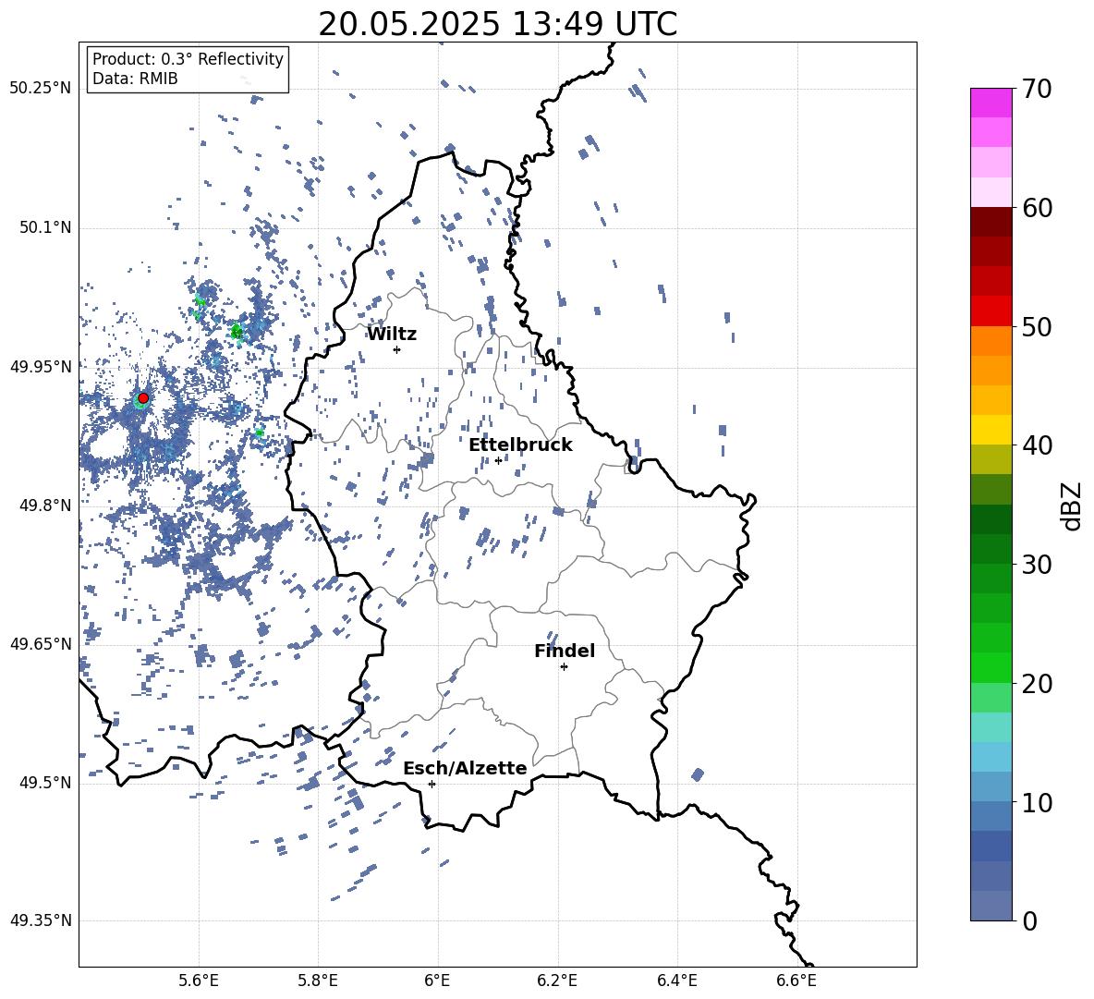Click the dark maroon swatch just below 60 dBZ
1094x999 pixels.
(991, 221)
